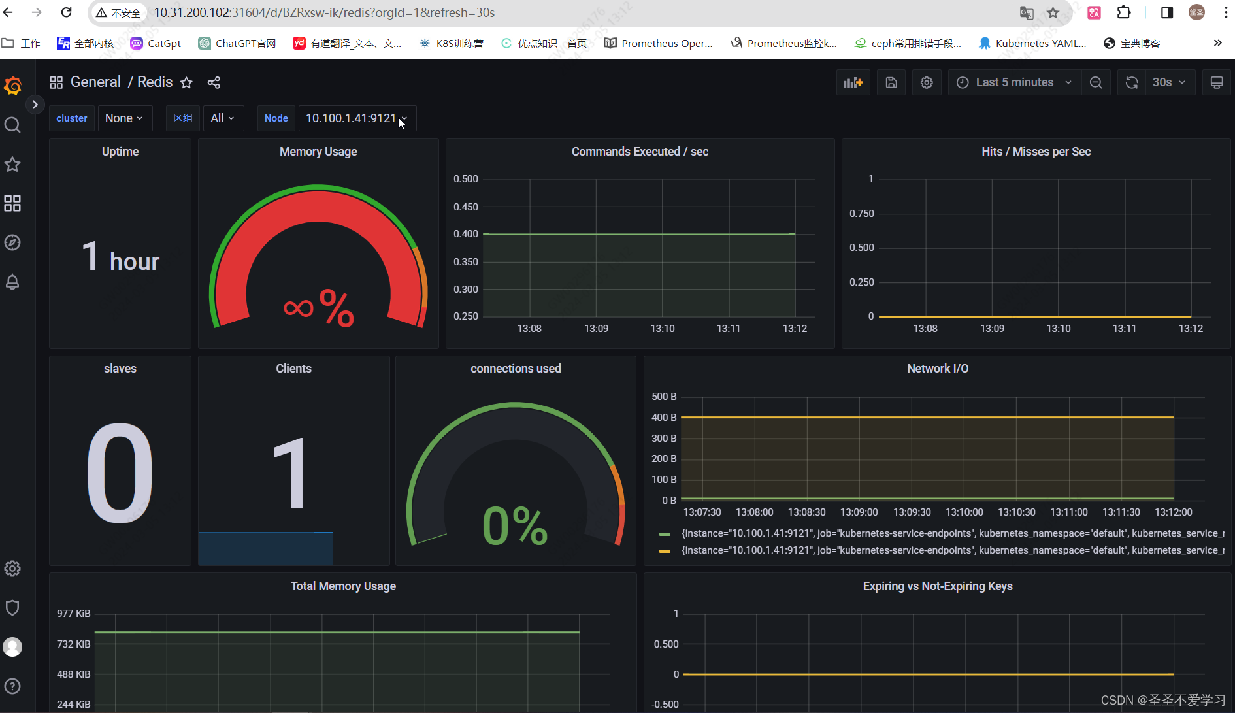The width and height of the screenshot is (1235, 713).
Task: Open the search dashboards icon
Action: [12, 125]
